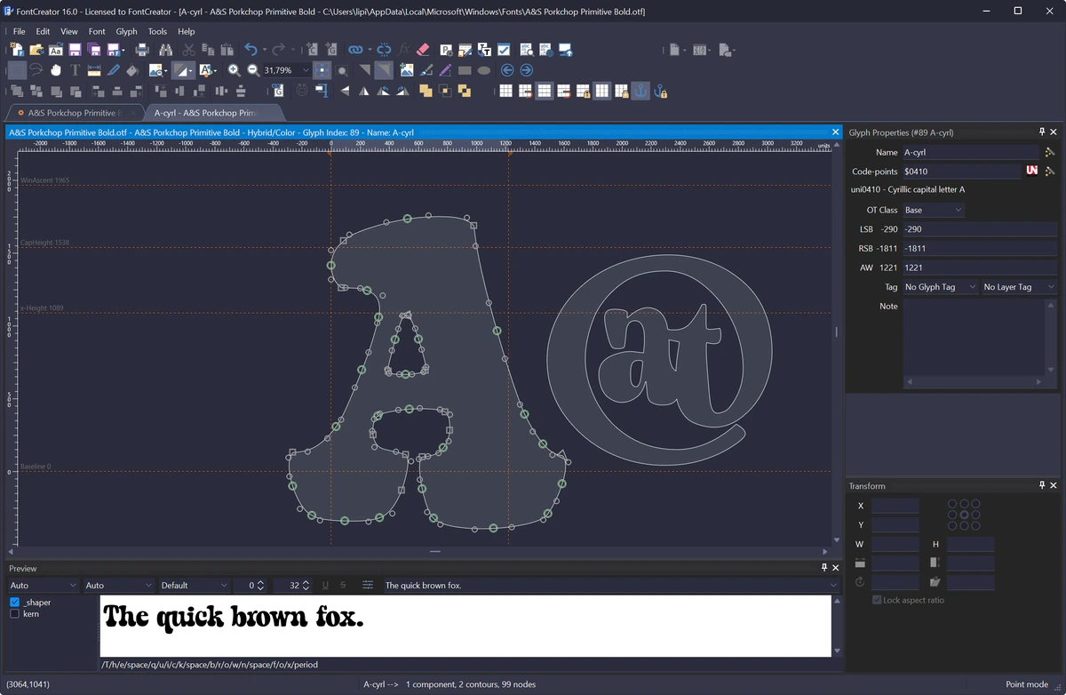Go to next glyph with right arrow
Image resolution: width=1066 pixels, height=695 pixels.
(x=527, y=70)
